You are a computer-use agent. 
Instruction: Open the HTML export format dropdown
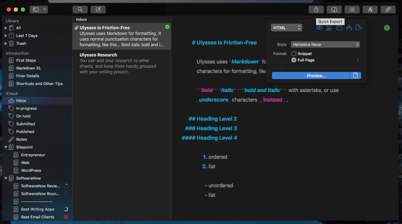[286, 28]
